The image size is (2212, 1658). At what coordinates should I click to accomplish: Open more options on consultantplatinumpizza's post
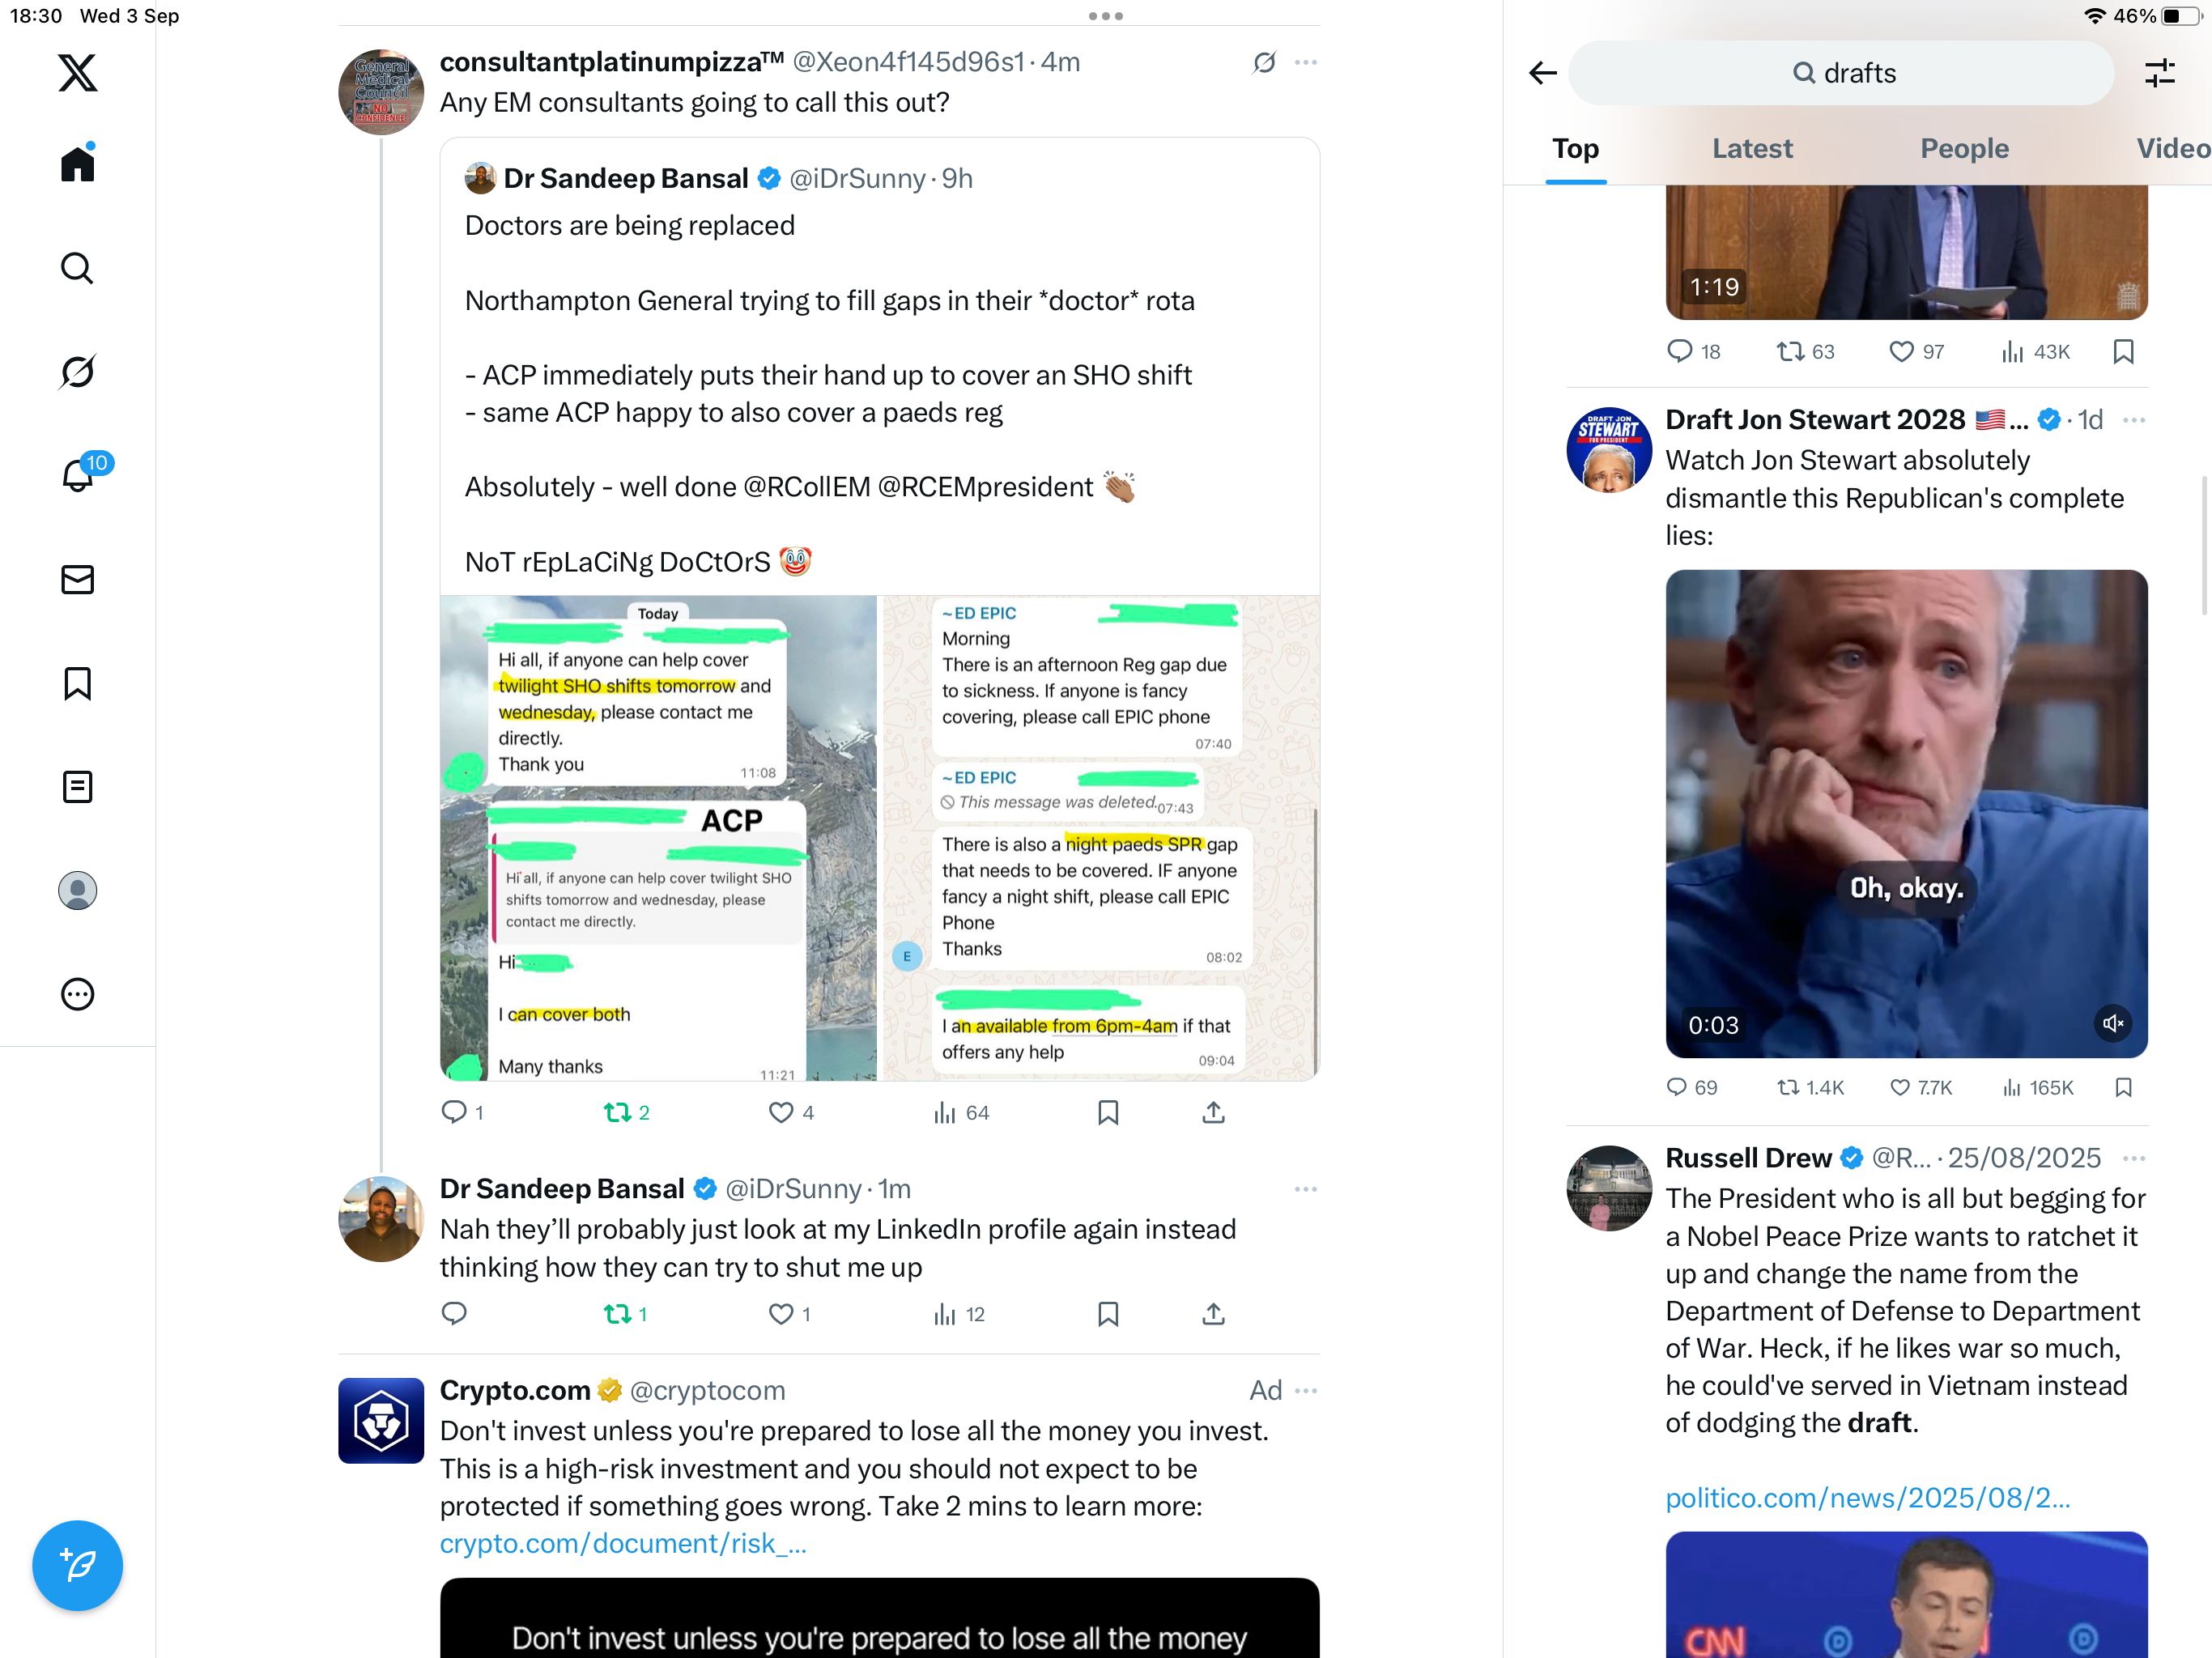point(1305,62)
